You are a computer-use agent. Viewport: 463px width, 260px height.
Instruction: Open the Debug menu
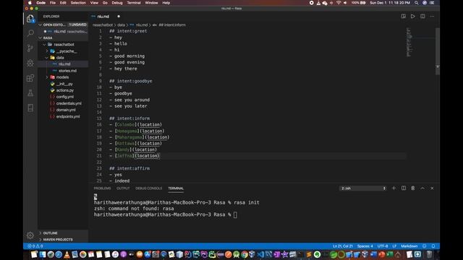(x=117, y=3)
